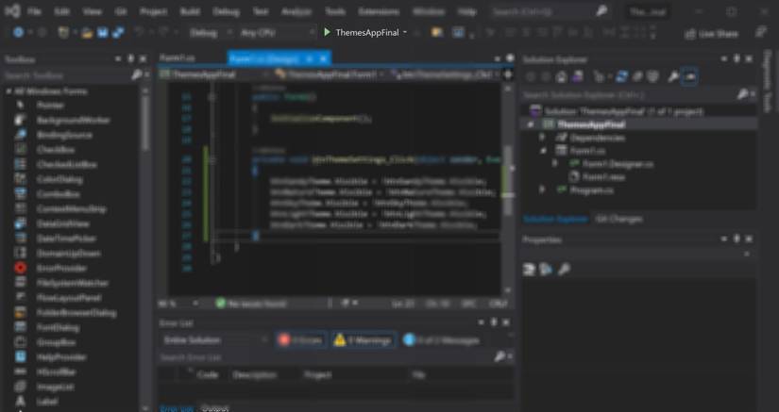Click the Properties panel wrench icon

[564, 270]
